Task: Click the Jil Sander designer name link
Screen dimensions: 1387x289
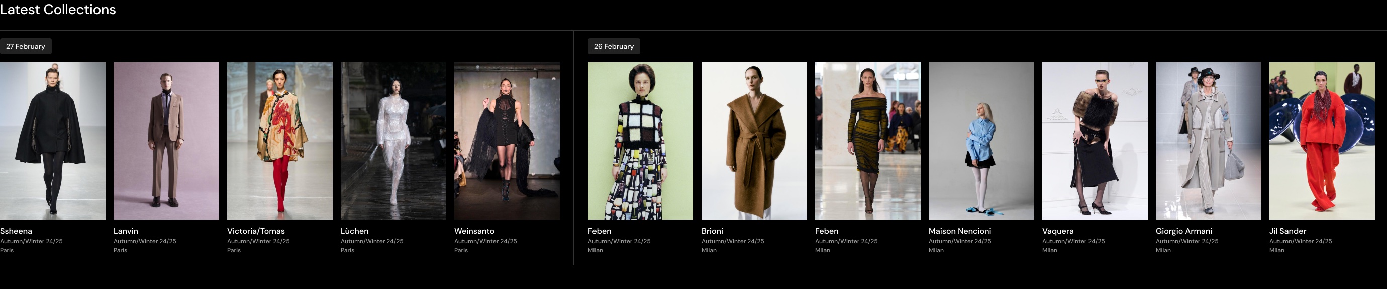Action: pos(1288,231)
